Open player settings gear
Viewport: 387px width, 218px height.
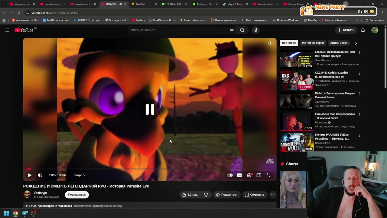point(249,175)
